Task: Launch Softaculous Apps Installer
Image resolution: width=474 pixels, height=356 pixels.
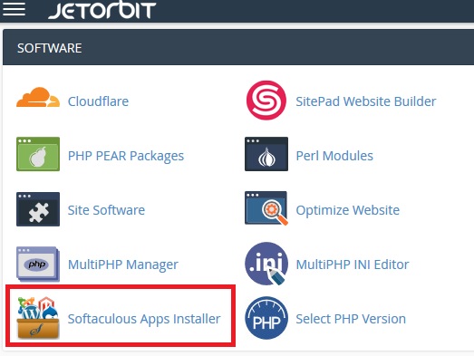Action: tap(144, 319)
